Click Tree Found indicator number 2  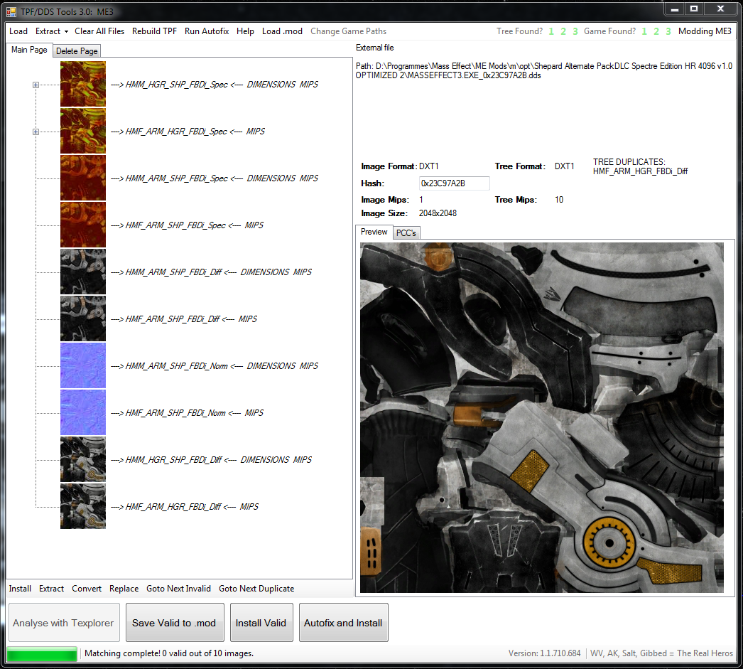[x=563, y=31]
